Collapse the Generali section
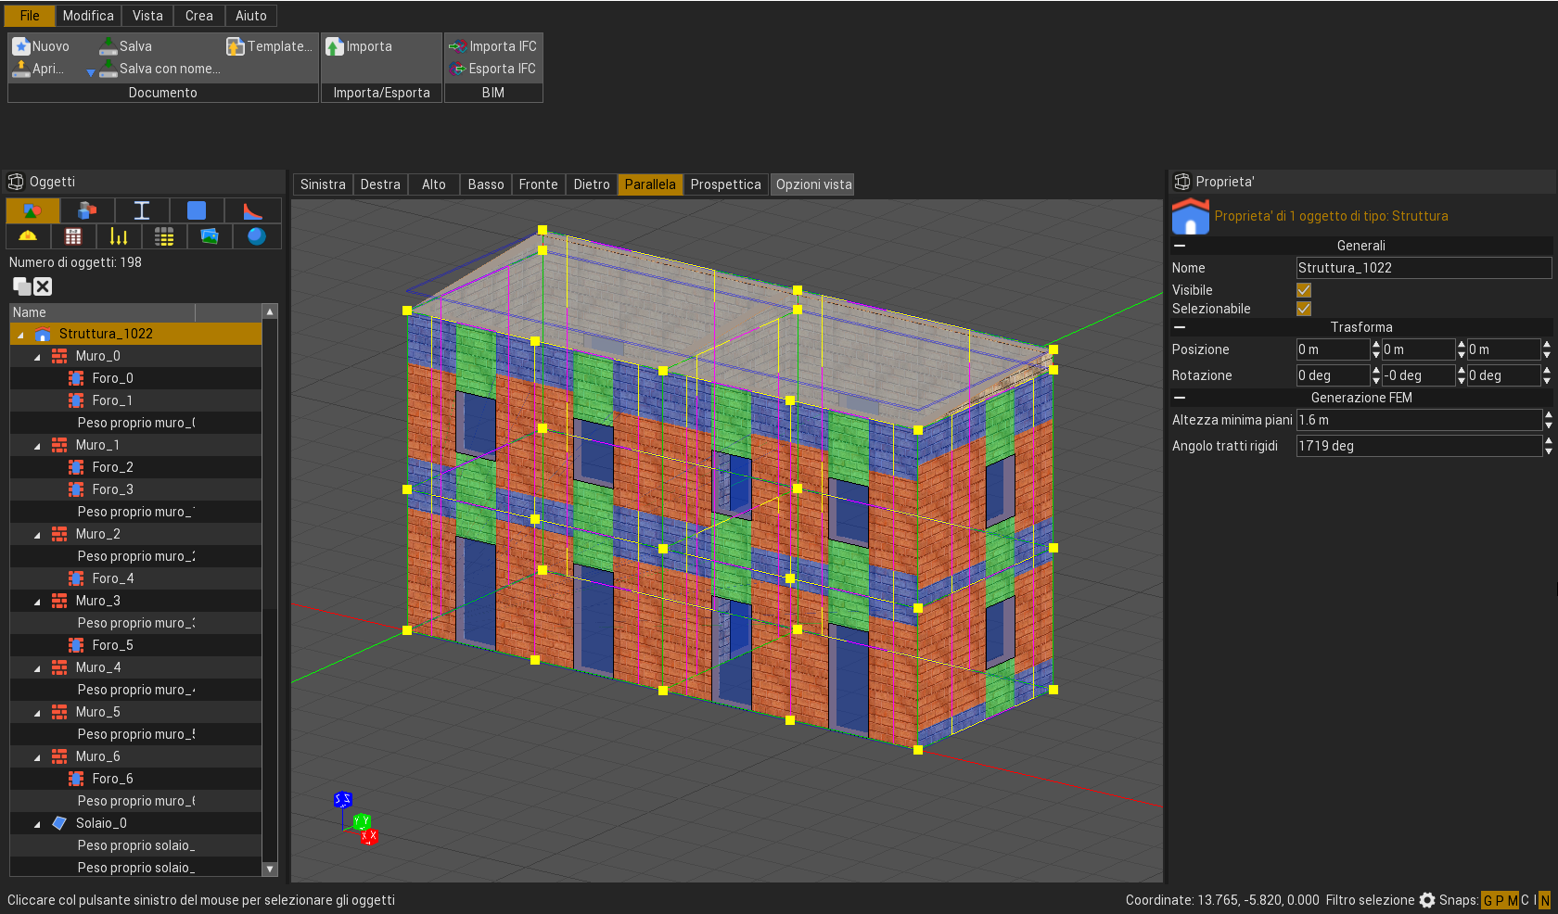The height and width of the screenshot is (914, 1558). pos(1180,246)
